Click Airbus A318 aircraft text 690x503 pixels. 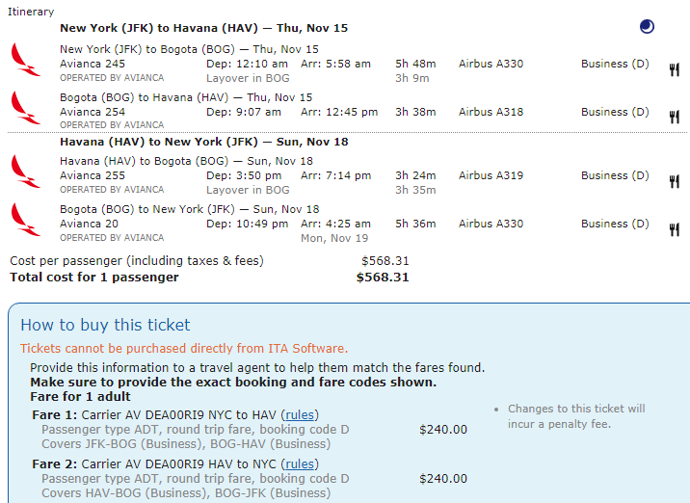point(491,112)
